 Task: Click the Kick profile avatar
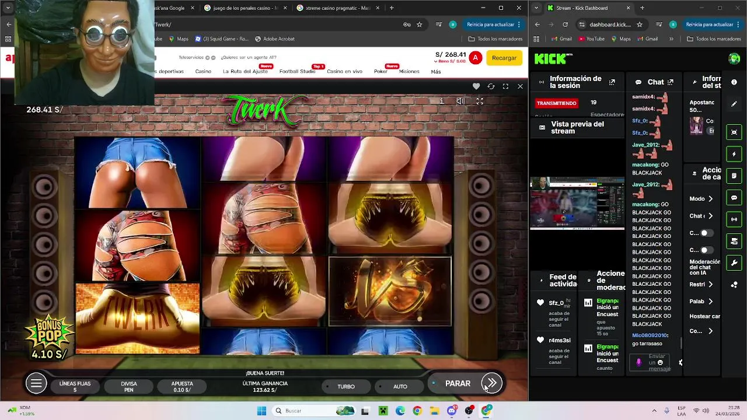[x=734, y=58]
